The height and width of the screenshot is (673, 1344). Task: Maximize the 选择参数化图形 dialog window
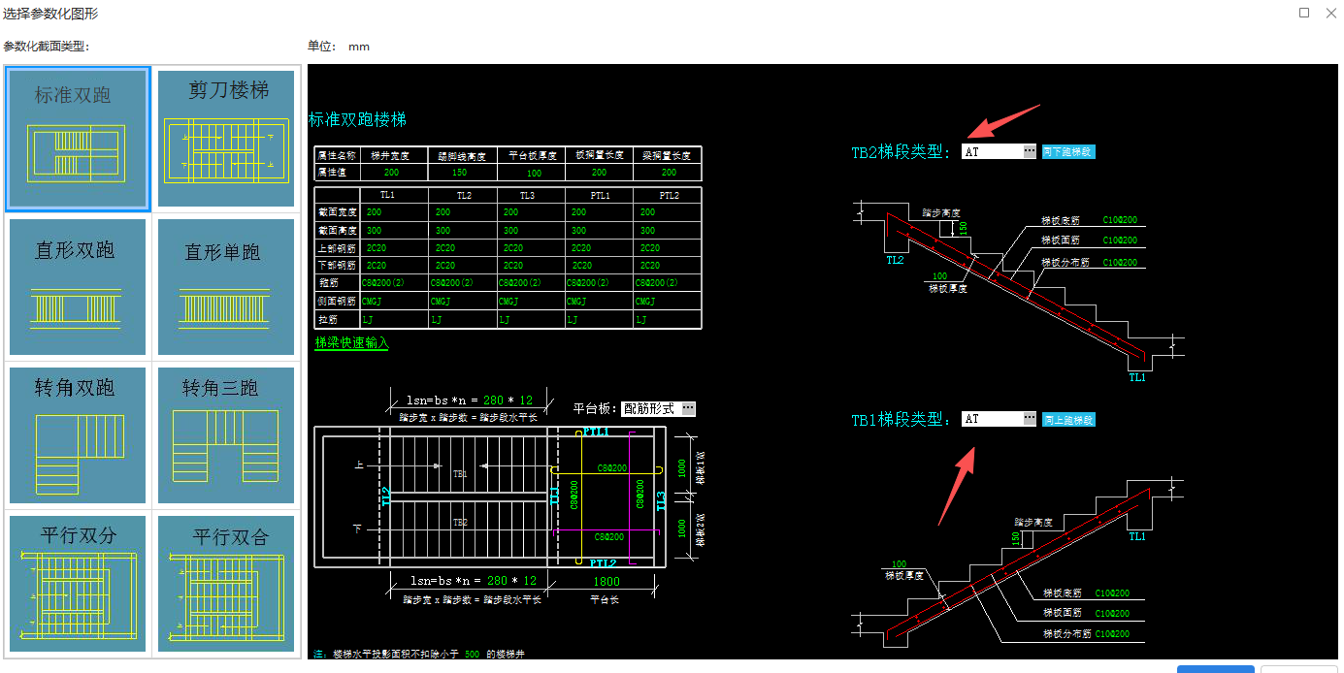tap(1304, 14)
